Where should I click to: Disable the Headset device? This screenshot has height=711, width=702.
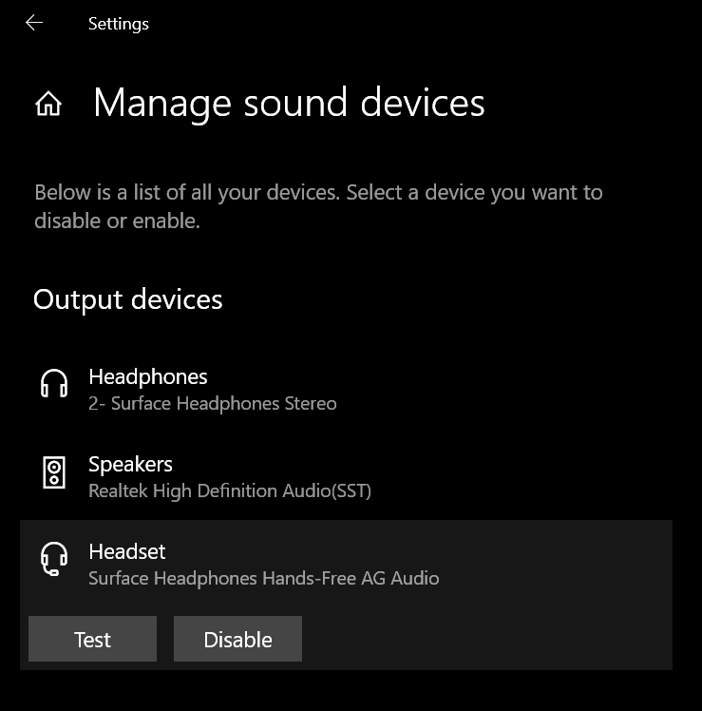click(237, 639)
